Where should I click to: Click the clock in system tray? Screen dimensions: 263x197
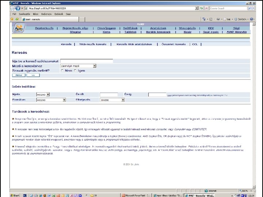click(x=251, y=196)
